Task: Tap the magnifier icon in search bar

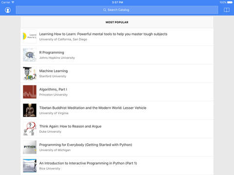Action: click(104, 10)
